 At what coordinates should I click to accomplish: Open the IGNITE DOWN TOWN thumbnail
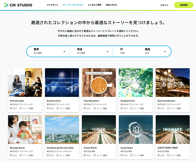[173, 129]
